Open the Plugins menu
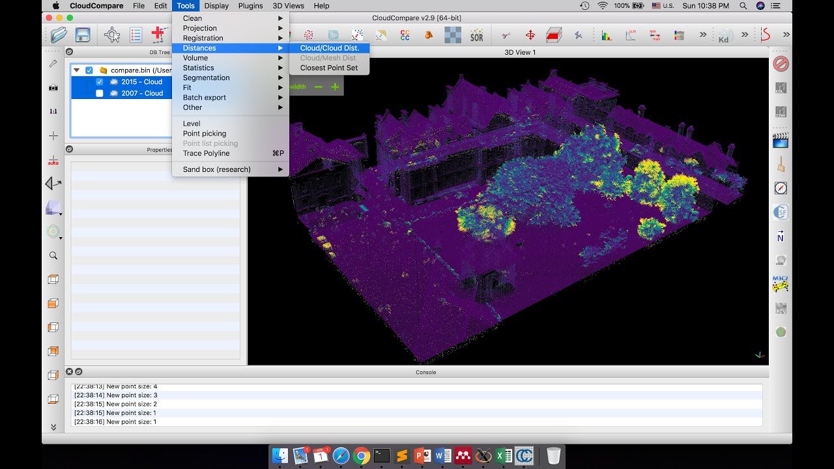The height and width of the screenshot is (469, 834). coord(250,6)
